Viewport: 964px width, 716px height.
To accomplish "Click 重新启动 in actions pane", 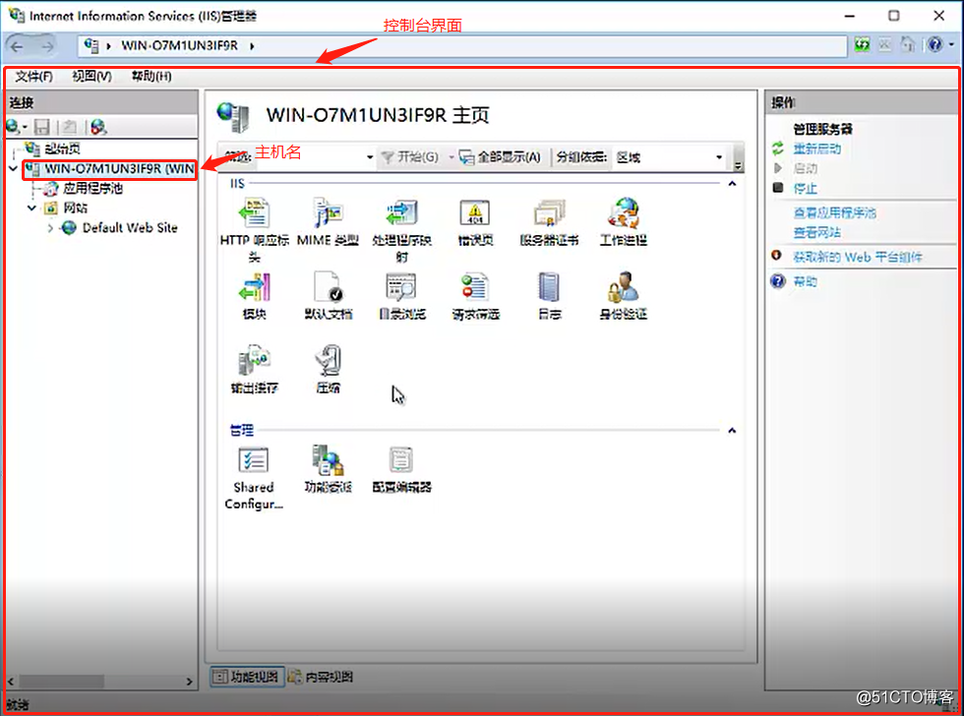I will pyautogui.click(x=816, y=149).
